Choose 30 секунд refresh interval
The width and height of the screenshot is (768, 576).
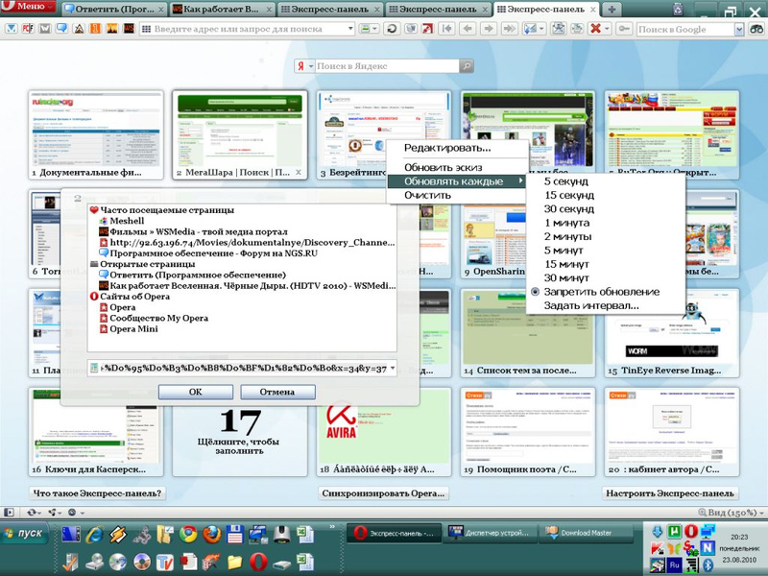point(568,208)
